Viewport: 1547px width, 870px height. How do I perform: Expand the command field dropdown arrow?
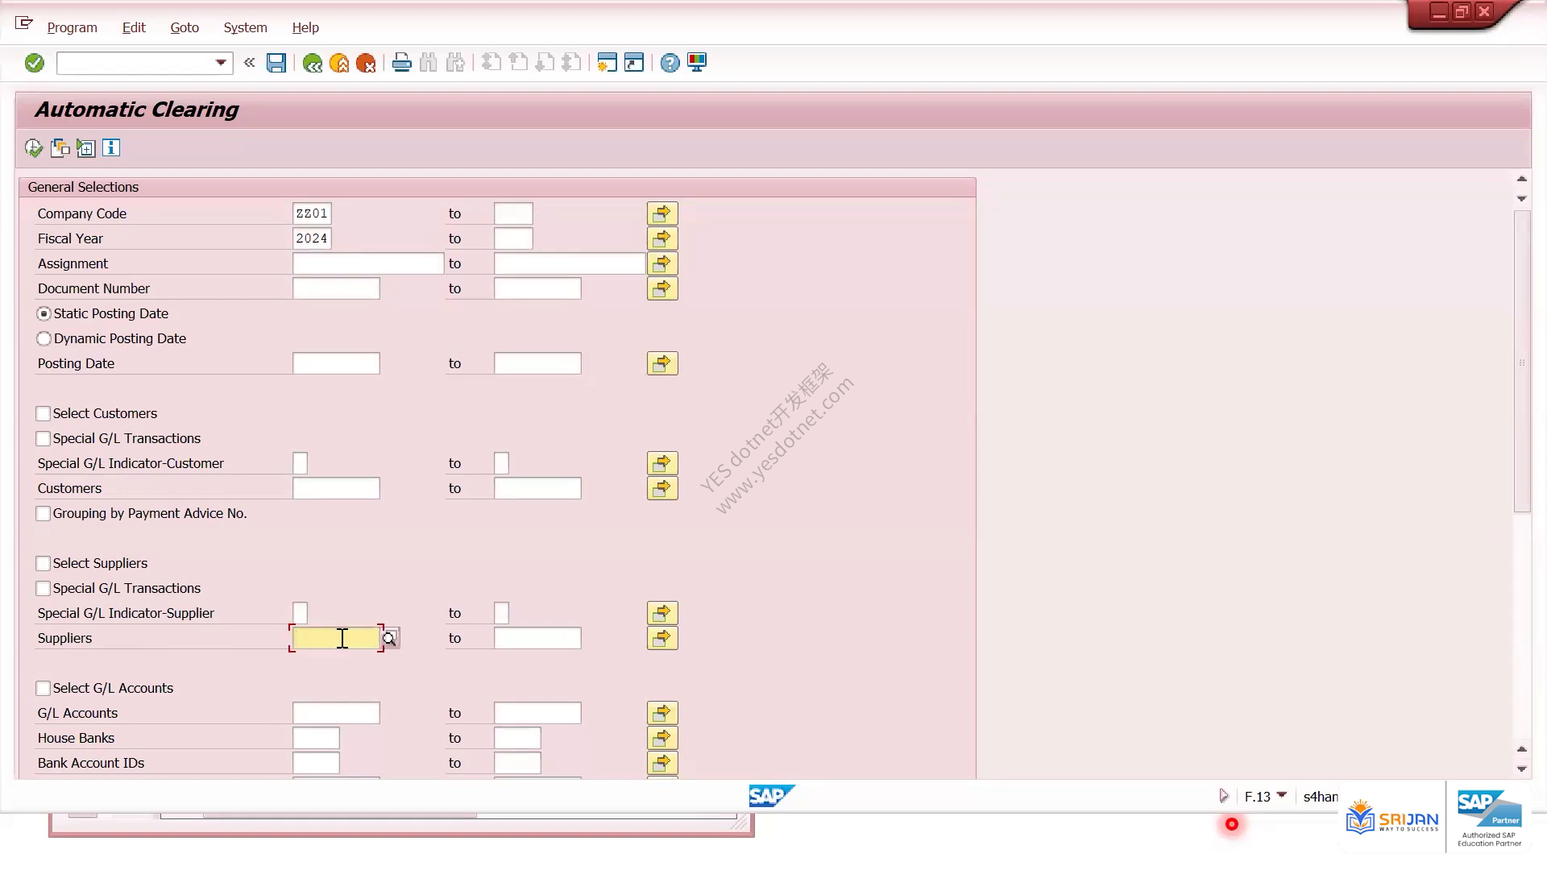[x=221, y=63]
